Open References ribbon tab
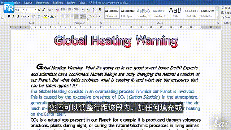 [x=43, y=3]
